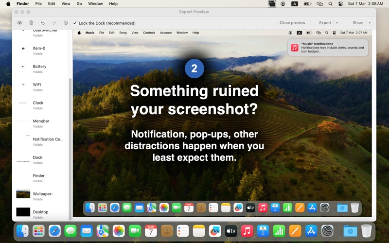Click the circled X clear icon

[x=66, y=23]
